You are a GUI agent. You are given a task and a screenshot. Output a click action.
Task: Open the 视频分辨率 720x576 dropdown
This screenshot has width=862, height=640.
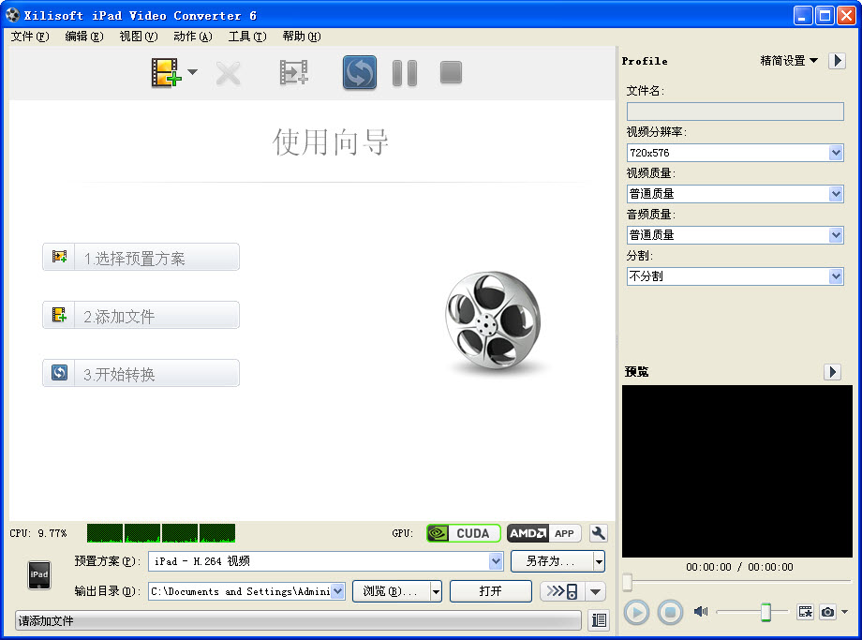point(735,153)
